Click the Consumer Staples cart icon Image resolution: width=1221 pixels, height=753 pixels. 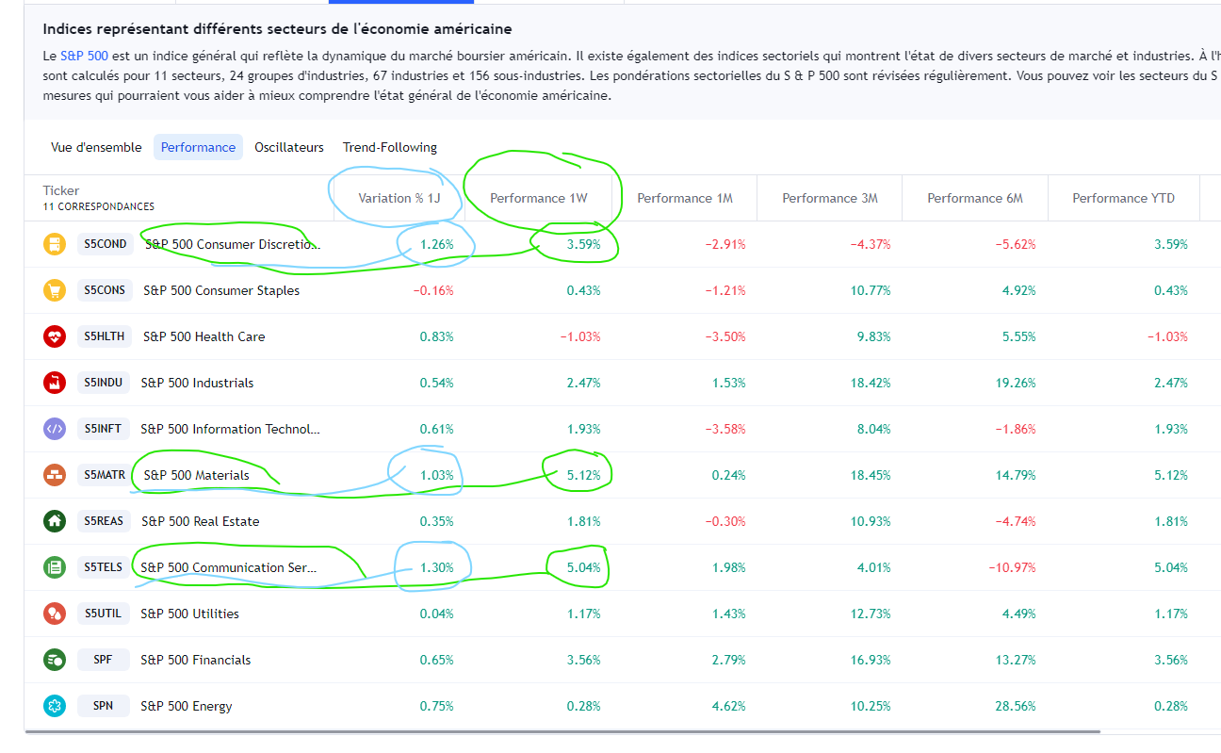pyautogui.click(x=54, y=290)
